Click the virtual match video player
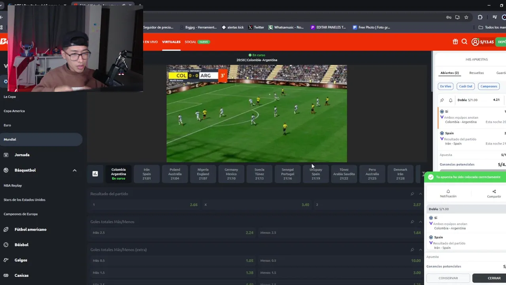The width and height of the screenshot is (506, 285). tap(257, 114)
